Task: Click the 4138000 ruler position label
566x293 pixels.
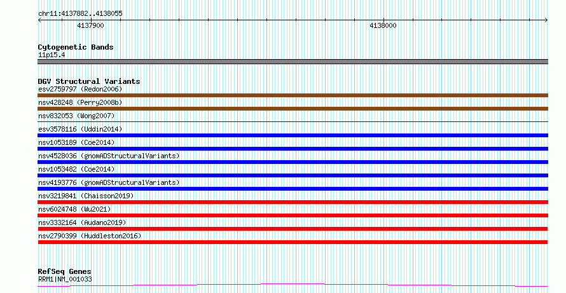Action: click(383, 25)
